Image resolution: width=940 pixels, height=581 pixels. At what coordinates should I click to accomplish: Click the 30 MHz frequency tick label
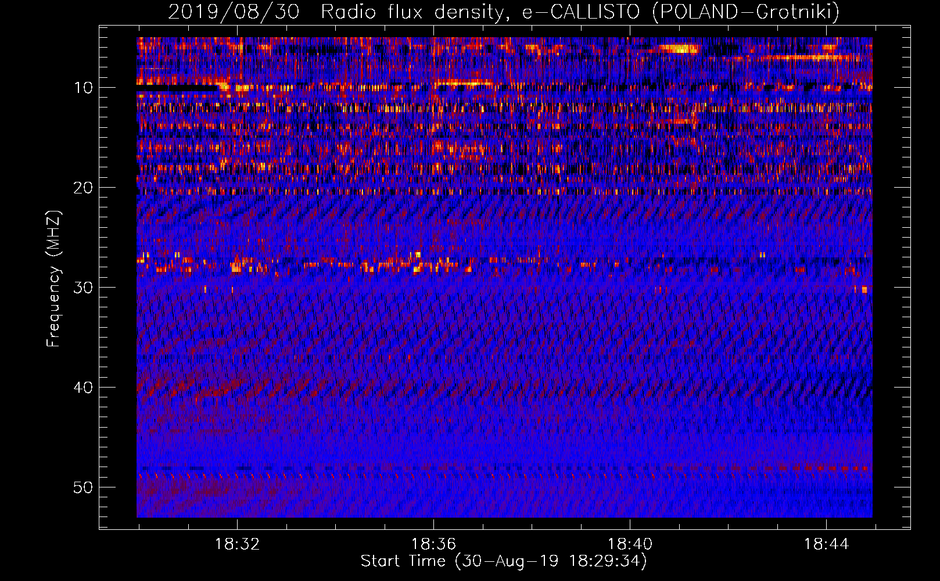click(83, 288)
